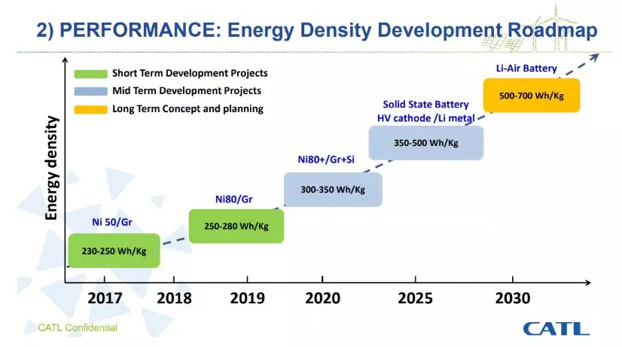
Task: Click the 230-250 Wh/Kg green box
Action: pos(114,251)
